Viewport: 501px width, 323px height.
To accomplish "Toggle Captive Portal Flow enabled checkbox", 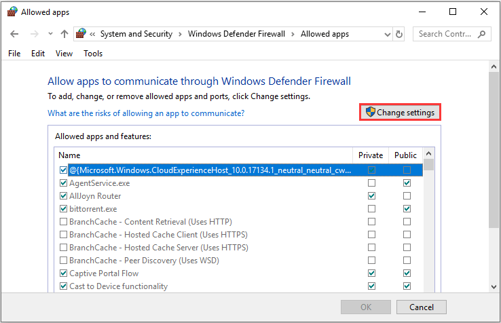I will pos(63,273).
